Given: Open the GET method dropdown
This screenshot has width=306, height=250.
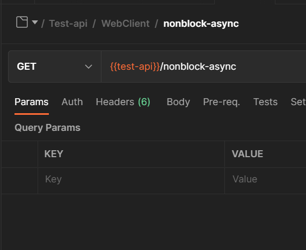Looking at the screenshot, I should (x=55, y=67).
